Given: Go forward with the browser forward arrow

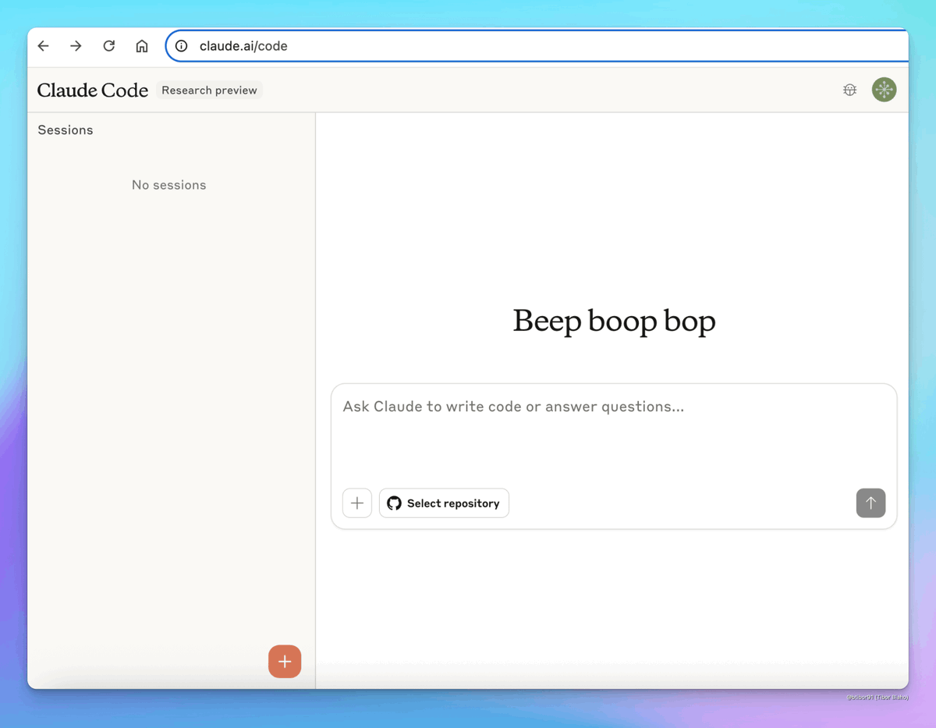Looking at the screenshot, I should 76,46.
